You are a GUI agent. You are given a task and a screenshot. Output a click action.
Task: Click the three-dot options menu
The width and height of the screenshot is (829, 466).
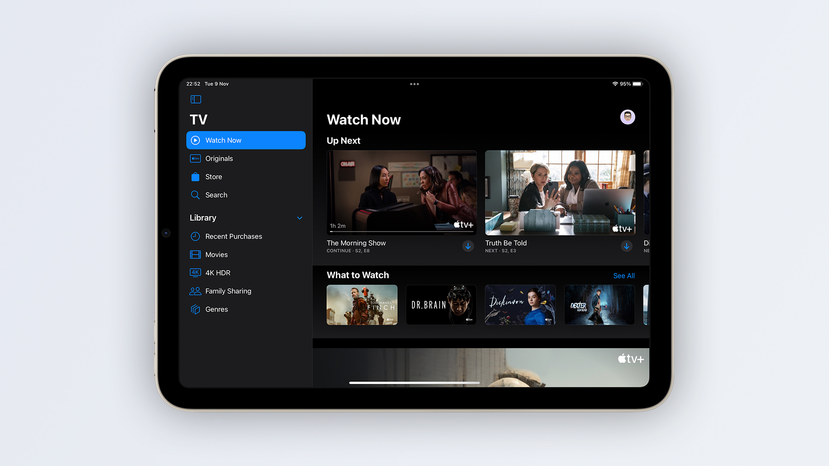(x=414, y=84)
